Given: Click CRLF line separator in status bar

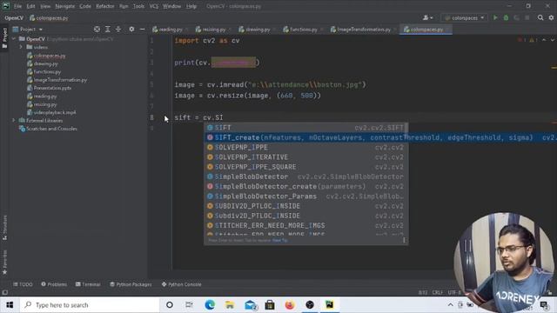Looking at the screenshot, I should 437,292.
